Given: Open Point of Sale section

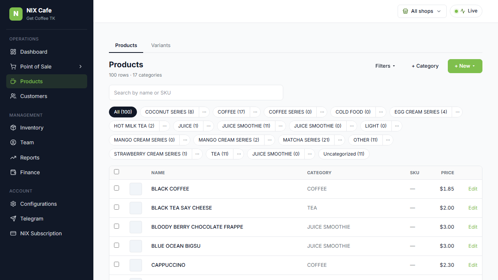Looking at the screenshot, I should click(47, 66).
